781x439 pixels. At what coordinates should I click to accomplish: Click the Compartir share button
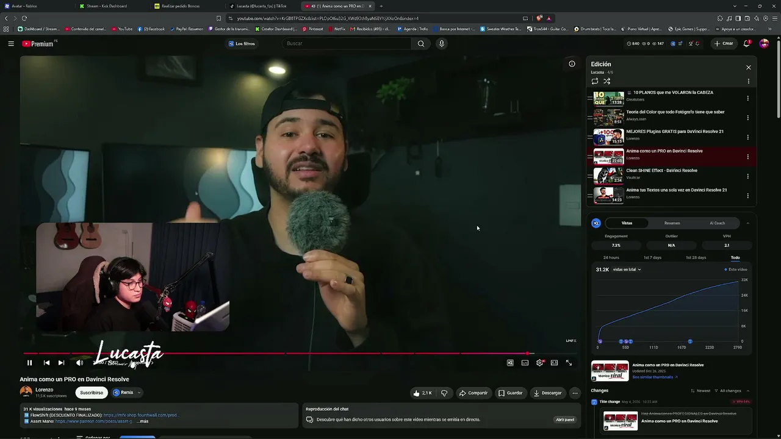tap(473, 393)
